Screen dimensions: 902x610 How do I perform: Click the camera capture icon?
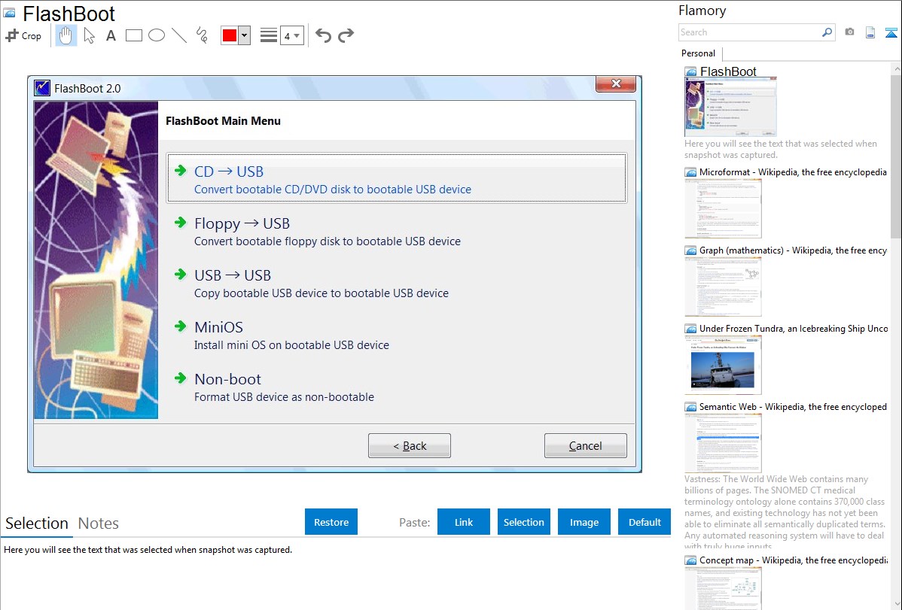849,32
